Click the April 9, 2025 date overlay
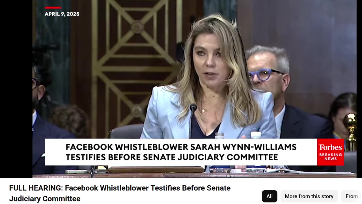This screenshot has height=204, width=362. [x=62, y=14]
